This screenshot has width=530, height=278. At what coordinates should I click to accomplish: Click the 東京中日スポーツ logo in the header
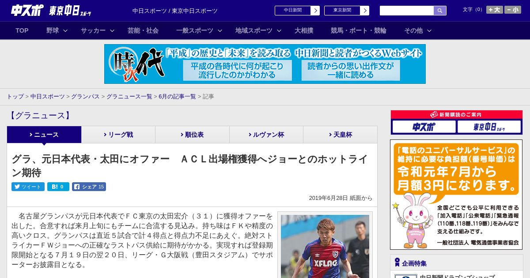coord(71,11)
